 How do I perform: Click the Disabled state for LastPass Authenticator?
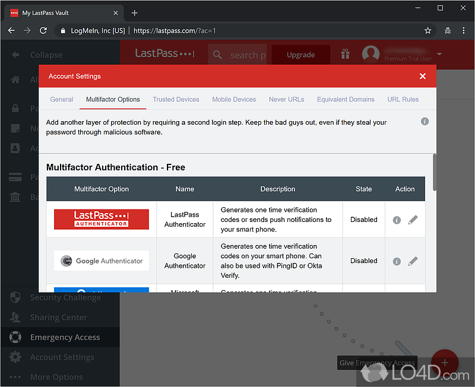[x=363, y=220]
